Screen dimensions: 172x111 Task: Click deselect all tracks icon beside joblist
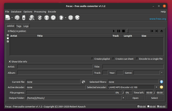click(8, 38)
